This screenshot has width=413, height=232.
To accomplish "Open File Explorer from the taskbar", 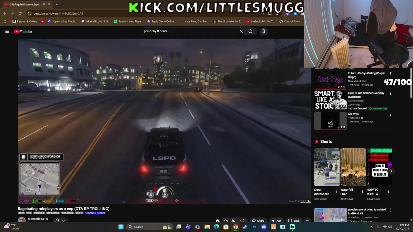I will [207, 227].
